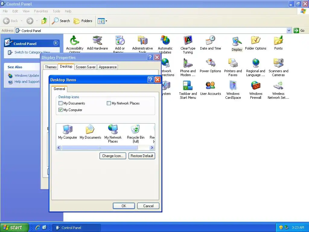Select My Computer icon in Desktop Items list
The image size is (309, 232).
(68, 132)
